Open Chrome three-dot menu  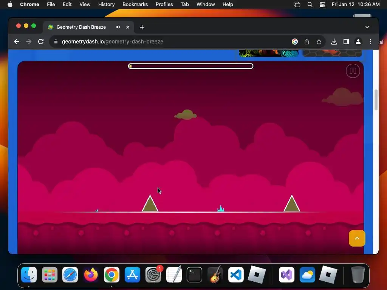point(370,42)
